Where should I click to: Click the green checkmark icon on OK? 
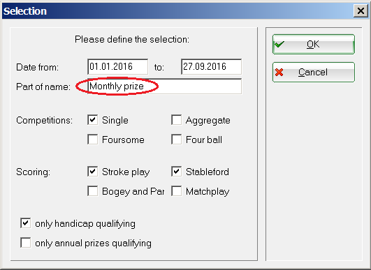tap(279, 44)
